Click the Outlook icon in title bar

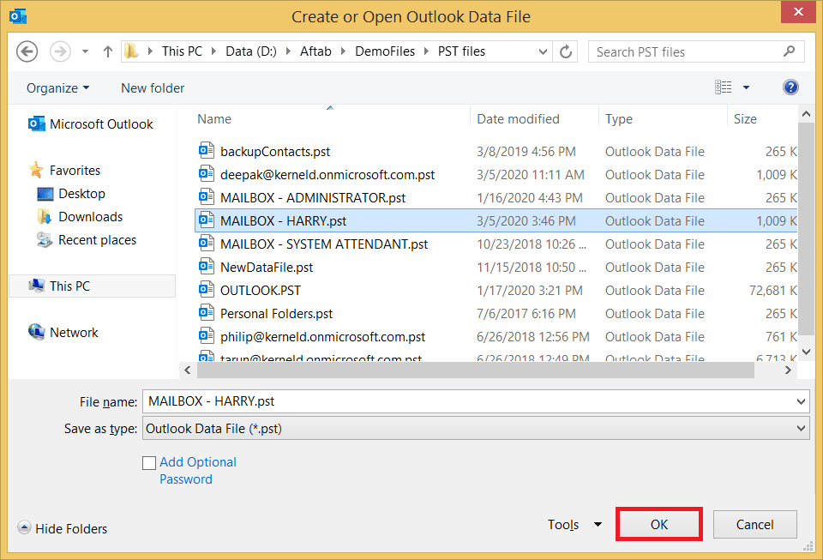[18, 16]
